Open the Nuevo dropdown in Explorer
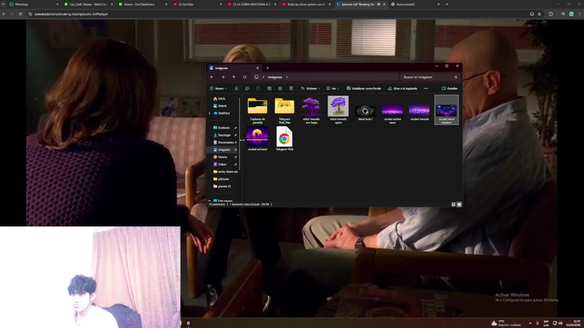Screen dimensions: 584x328 pyautogui.click(x=218, y=88)
